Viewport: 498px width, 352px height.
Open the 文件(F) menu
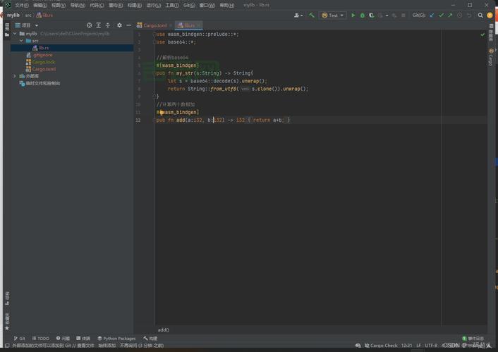coord(22,5)
